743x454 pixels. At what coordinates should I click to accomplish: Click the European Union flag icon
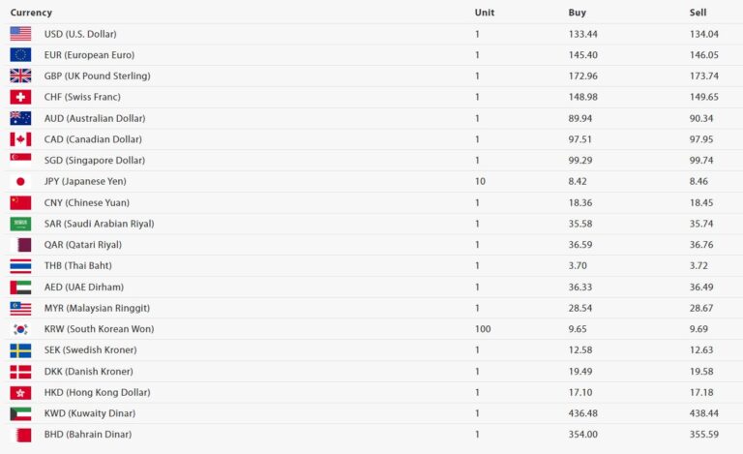[20, 55]
